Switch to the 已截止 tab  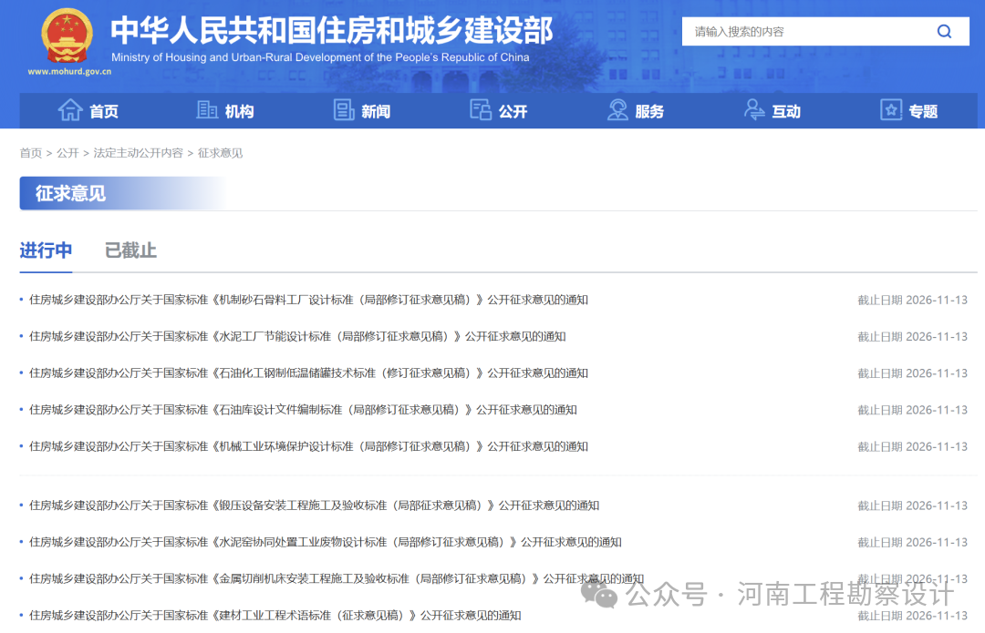point(130,250)
